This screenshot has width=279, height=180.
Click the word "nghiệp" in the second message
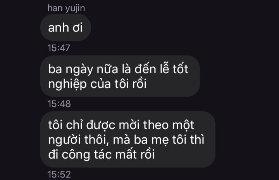pos(67,84)
